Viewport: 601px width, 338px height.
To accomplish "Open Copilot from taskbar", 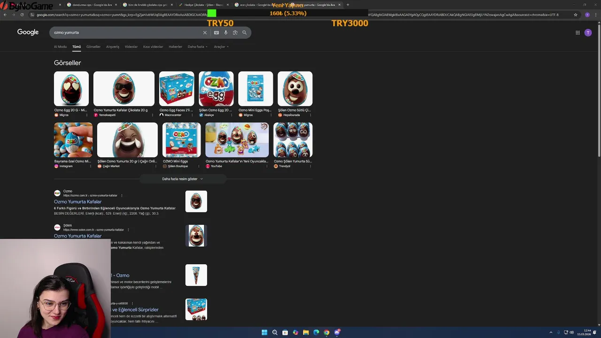I will (x=295, y=332).
